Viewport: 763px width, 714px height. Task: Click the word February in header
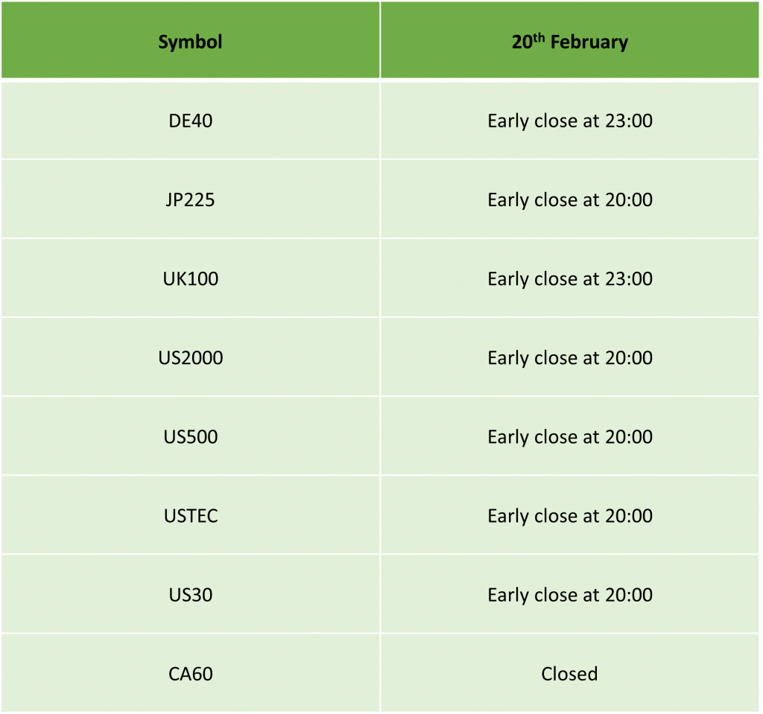point(590,42)
